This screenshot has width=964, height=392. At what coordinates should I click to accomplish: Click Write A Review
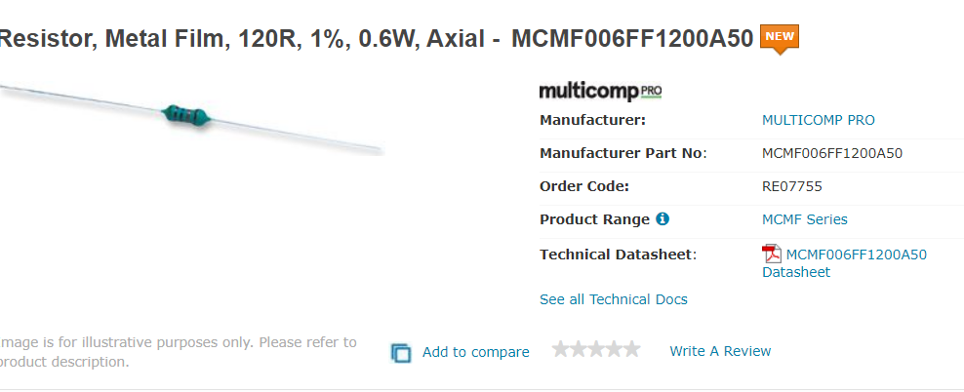coord(720,351)
